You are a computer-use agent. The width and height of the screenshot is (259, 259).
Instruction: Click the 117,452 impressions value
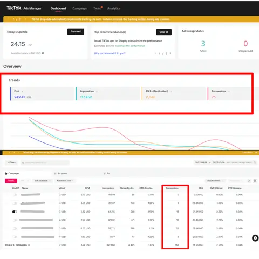tap(86, 97)
